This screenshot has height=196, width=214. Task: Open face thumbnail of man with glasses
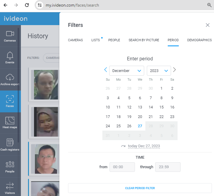(46, 159)
